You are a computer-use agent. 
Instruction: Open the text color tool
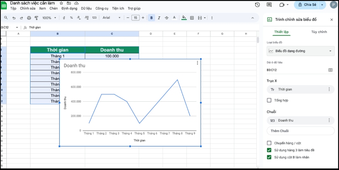[x=174, y=18]
